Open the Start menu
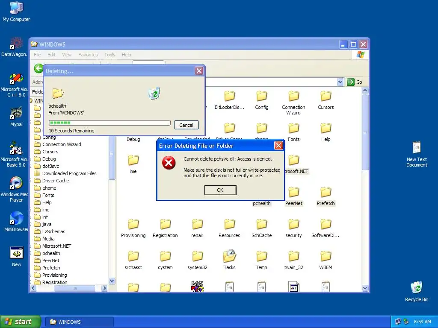The image size is (438, 328). [21, 322]
